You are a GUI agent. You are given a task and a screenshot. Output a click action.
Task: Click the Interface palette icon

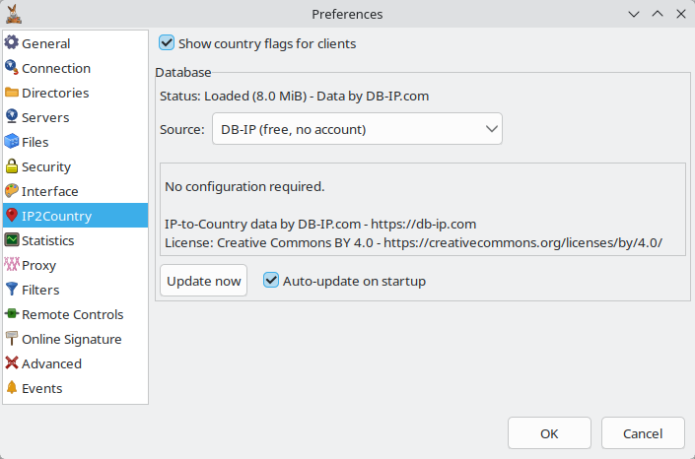(x=12, y=191)
